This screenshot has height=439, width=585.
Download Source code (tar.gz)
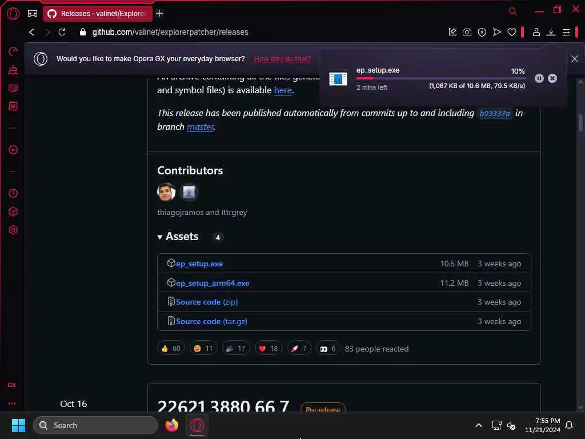[x=211, y=321]
